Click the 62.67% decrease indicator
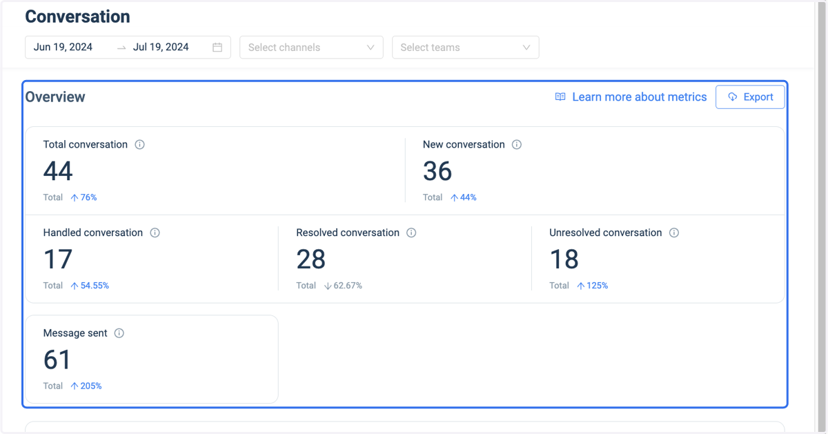 click(x=343, y=286)
